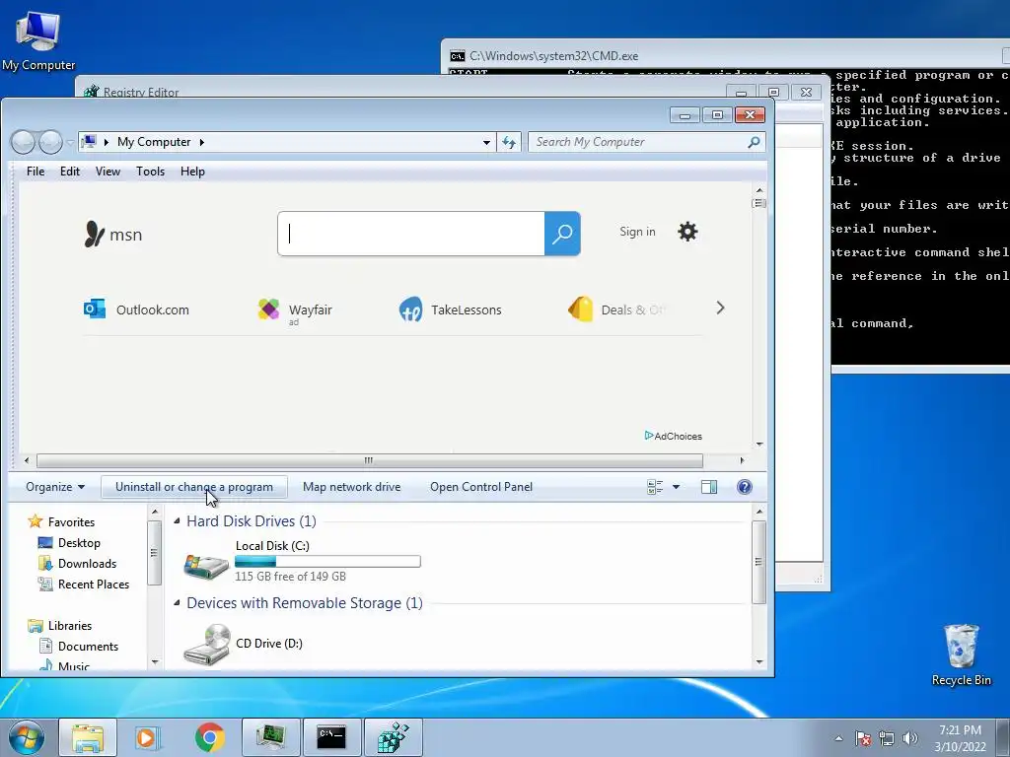This screenshot has width=1010, height=757.
Task: Click the computer icon in address bar
Action: coord(90,142)
